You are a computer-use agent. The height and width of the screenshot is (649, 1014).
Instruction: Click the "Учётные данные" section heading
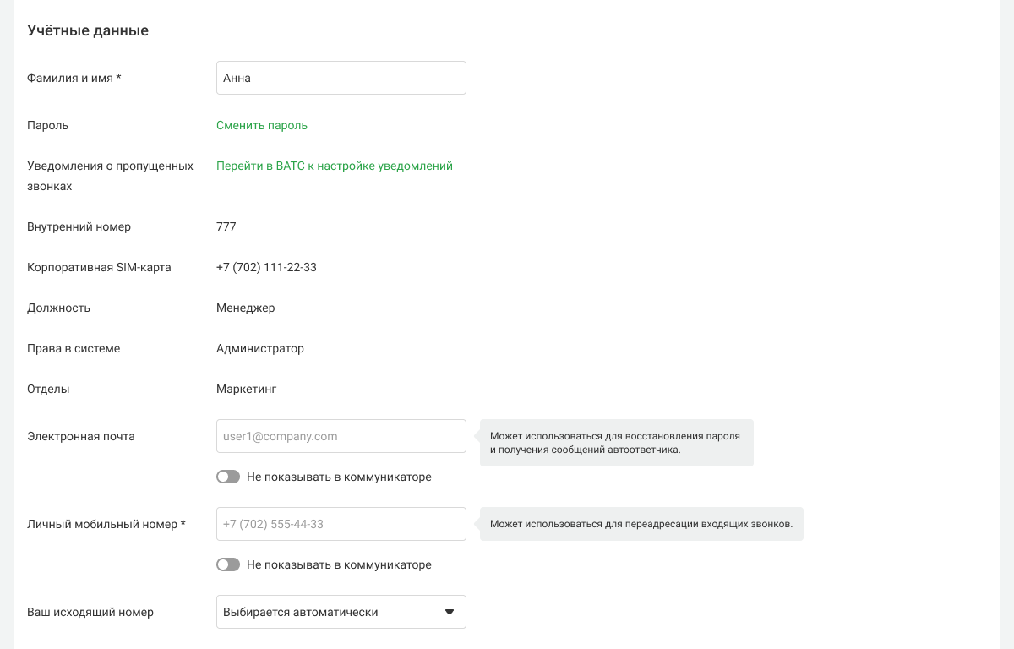coord(88,30)
